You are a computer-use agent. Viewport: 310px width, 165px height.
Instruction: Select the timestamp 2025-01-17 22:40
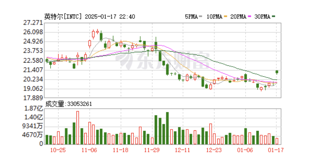click(110, 17)
